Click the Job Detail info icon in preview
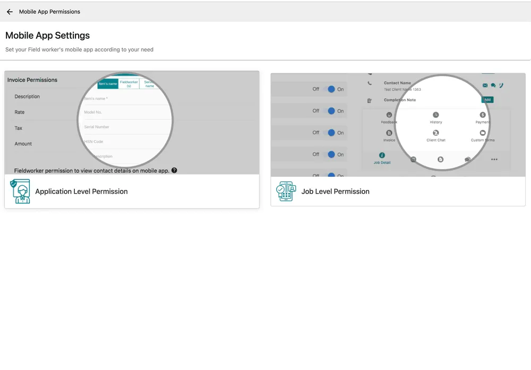 (x=382, y=155)
